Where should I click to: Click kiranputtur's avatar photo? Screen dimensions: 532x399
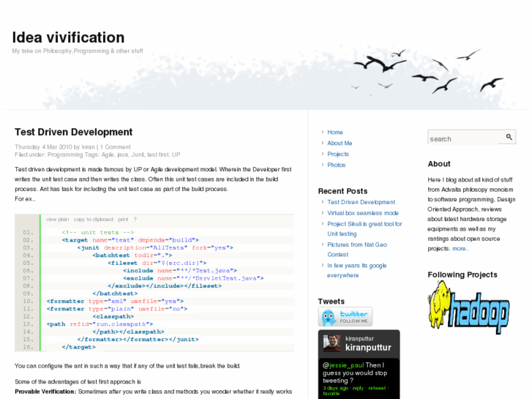point(331,343)
